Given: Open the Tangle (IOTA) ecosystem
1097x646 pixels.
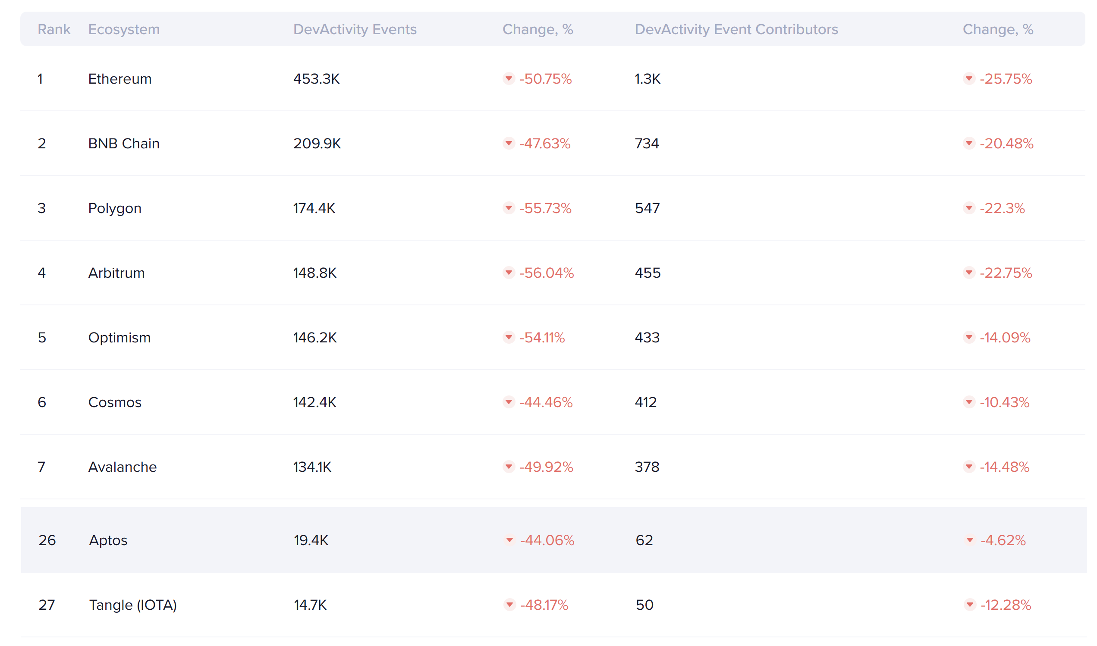Looking at the screenshot, I should pyautogui.click(x=133, y=605).
